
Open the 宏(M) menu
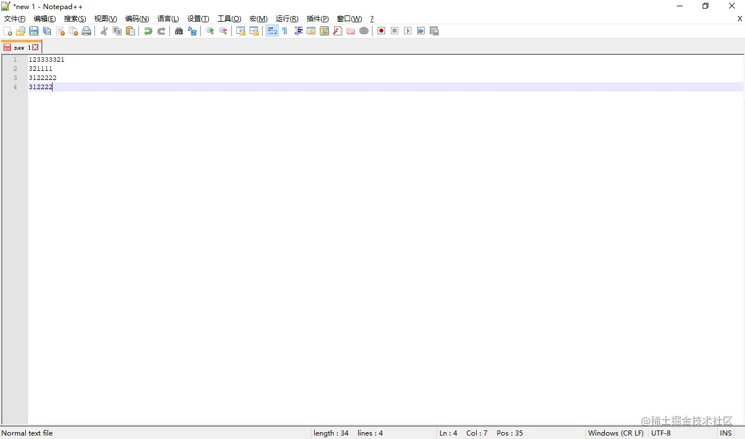258,18
